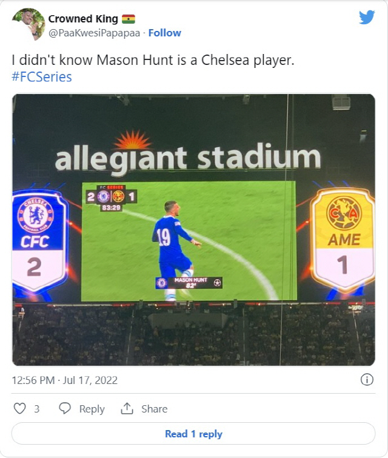Like the tweet with the heart icon
388x458 pixels.
(x=19, y=409)
